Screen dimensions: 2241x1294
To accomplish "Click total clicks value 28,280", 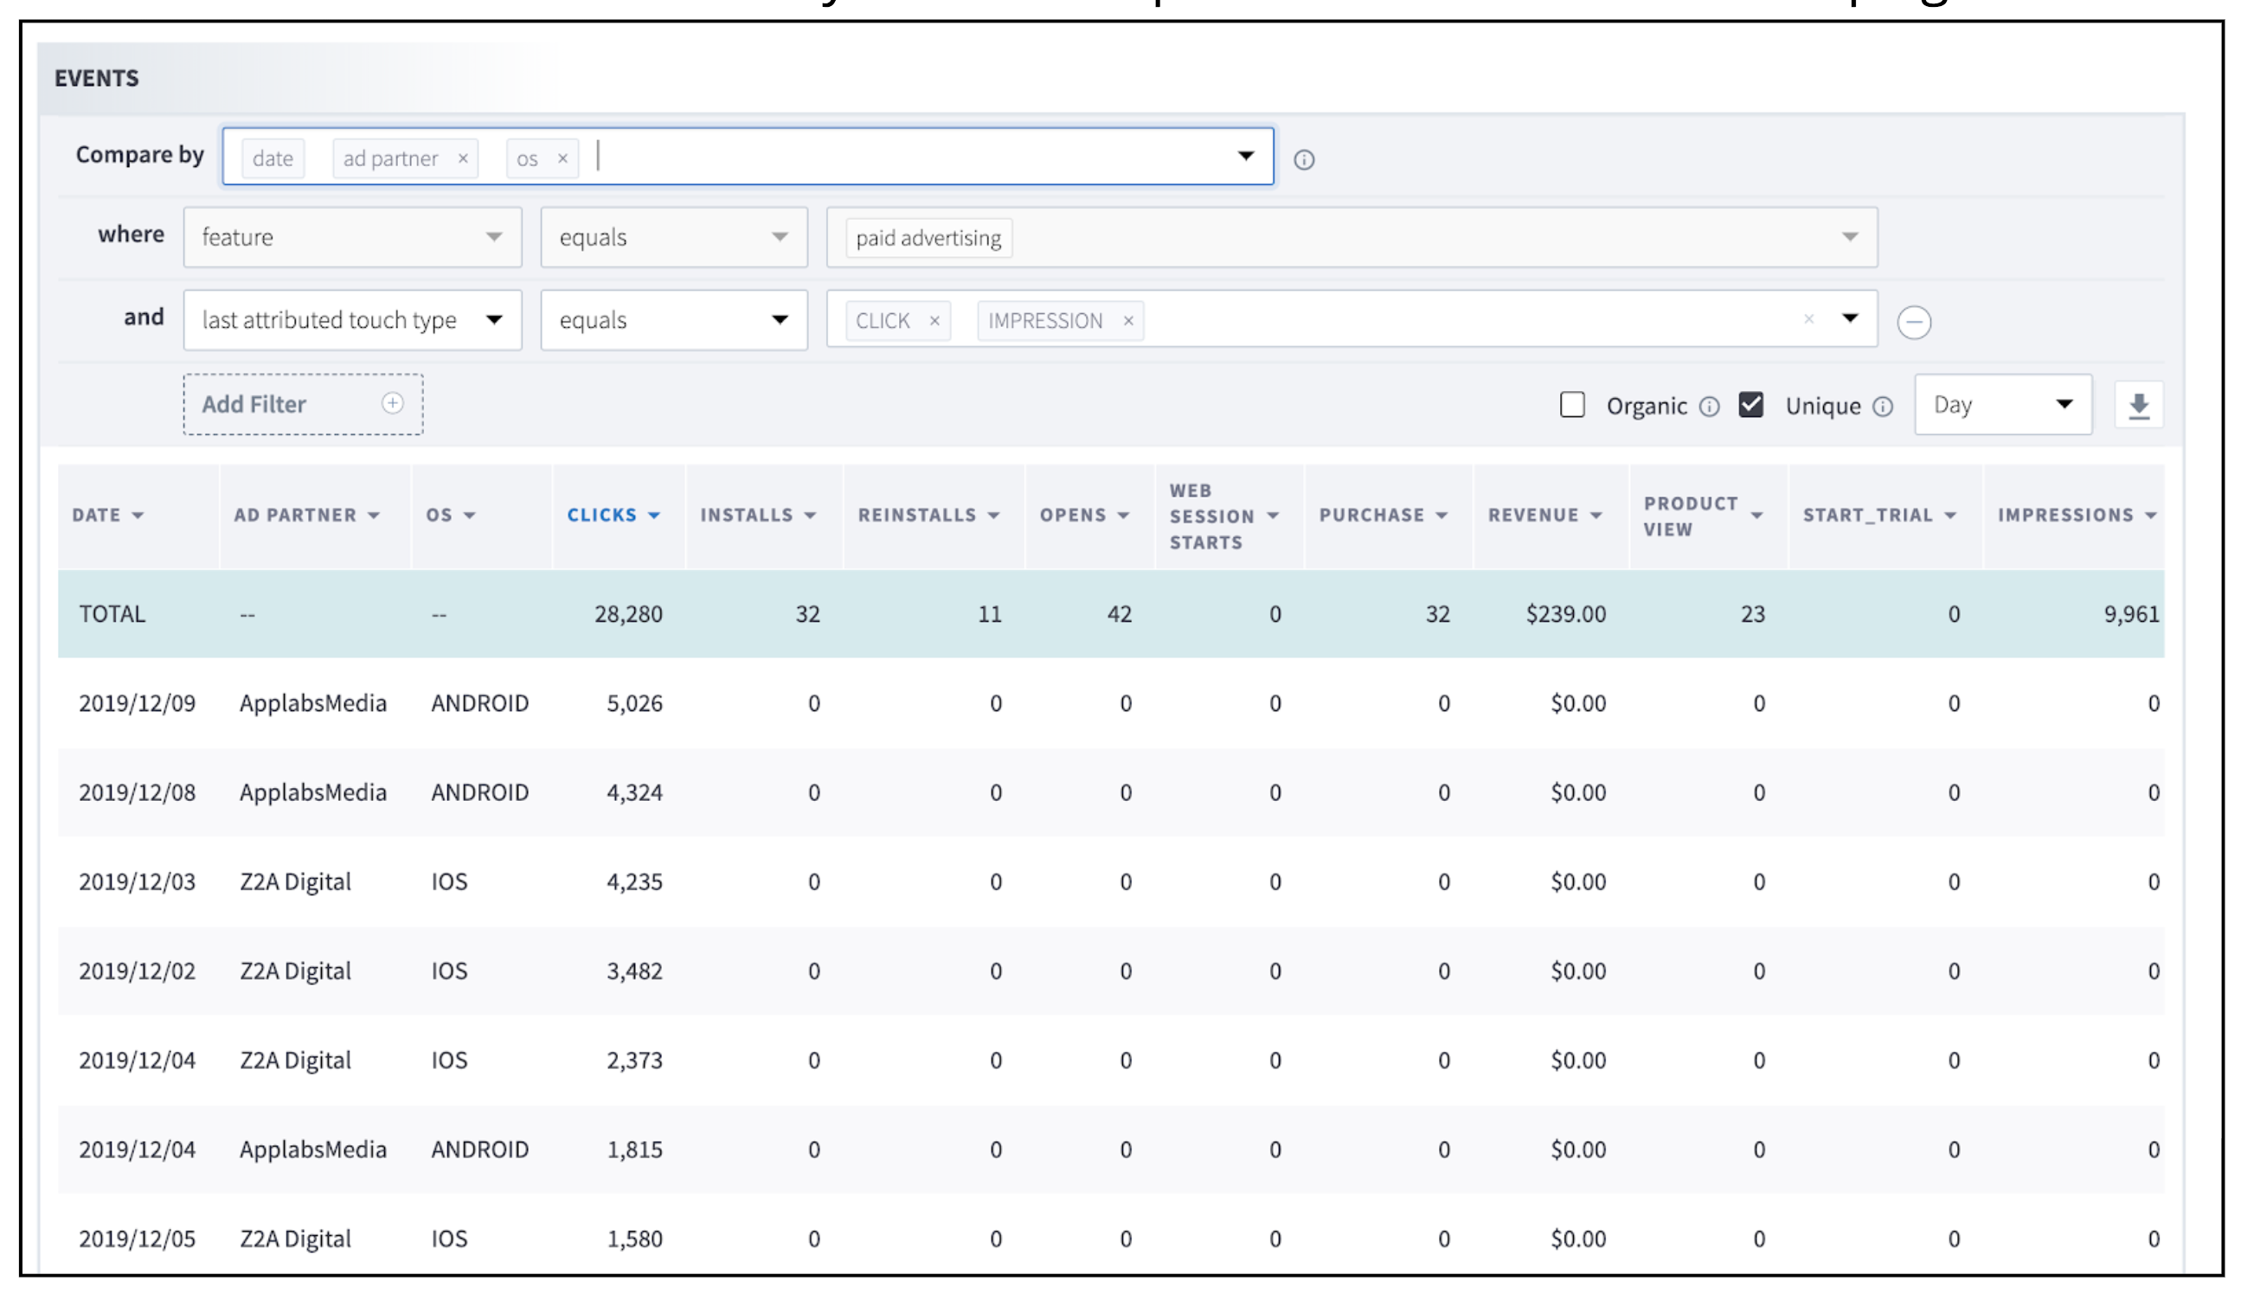I will point(627,614).
